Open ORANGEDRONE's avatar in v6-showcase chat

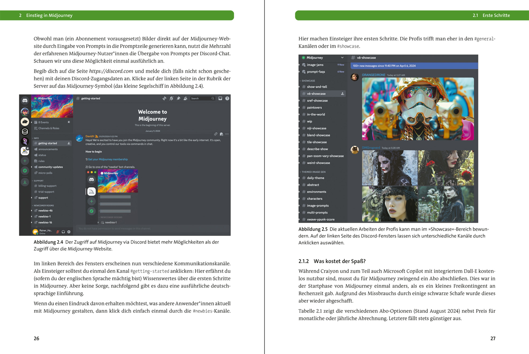point(355,77)
